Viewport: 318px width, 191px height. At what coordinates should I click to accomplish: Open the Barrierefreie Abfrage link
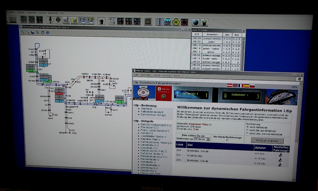pyautogui.click(x=153, y=115)
